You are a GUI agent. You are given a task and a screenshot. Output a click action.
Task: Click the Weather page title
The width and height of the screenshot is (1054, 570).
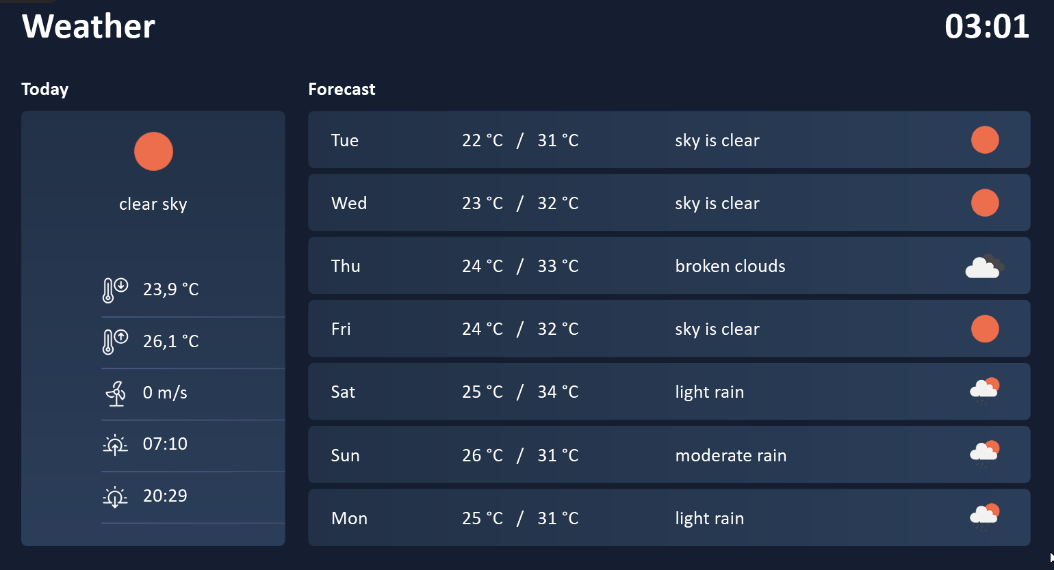(88, 27)
